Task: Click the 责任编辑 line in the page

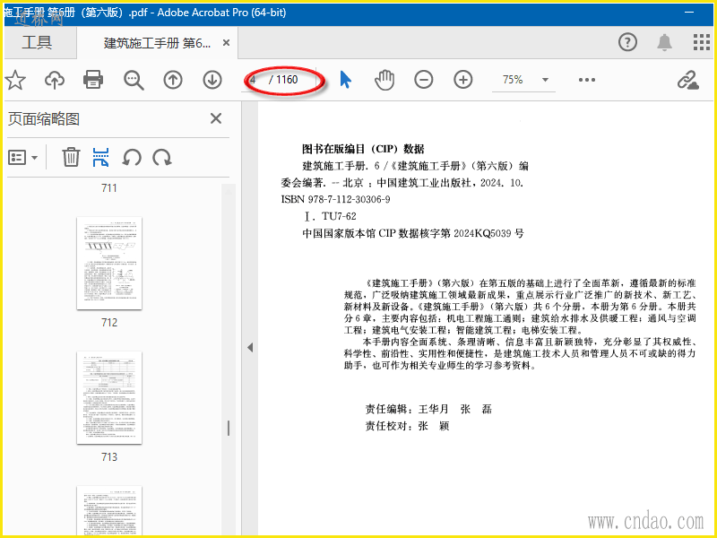Action: (x=428, y=409)
